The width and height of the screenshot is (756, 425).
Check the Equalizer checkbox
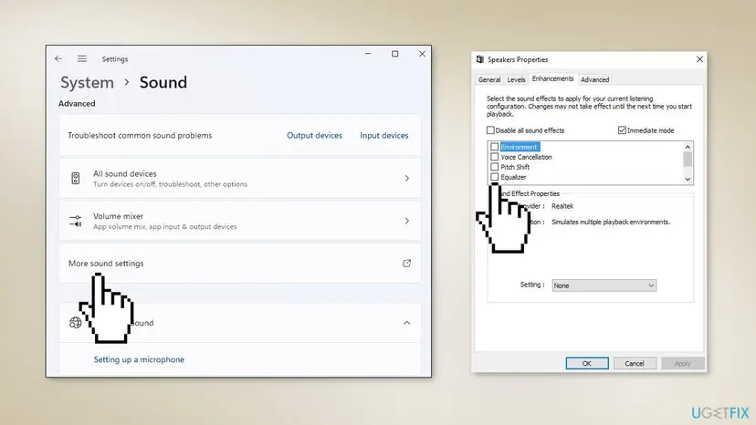click(x=494, y=177)
